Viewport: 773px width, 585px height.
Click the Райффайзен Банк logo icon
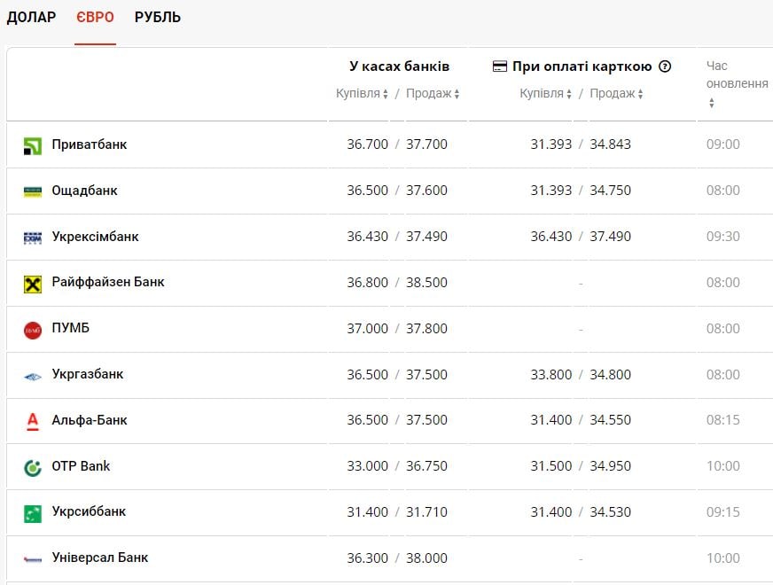coord(33,284)
